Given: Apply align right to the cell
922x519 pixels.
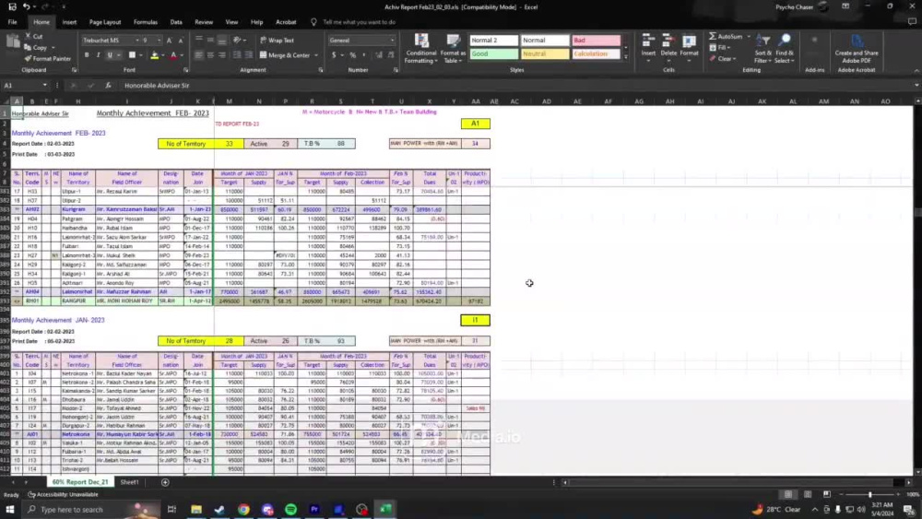Looking at the screenshot, I should click(x=221, y=55).
